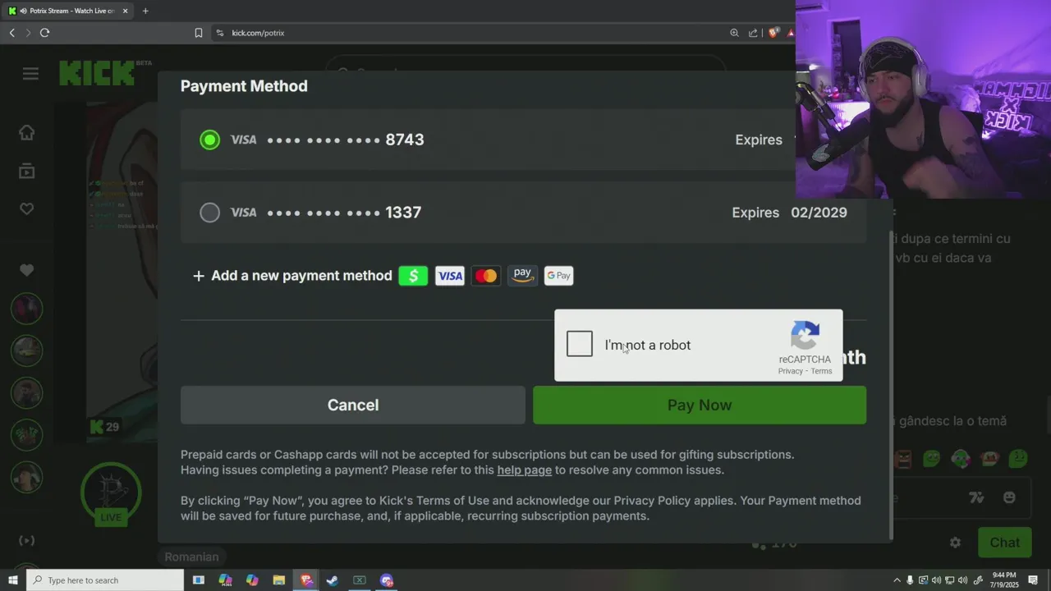Show hidden system tray icons
Image resolution: width=1051 pixels, height=591 pixels.
[897, 580]
